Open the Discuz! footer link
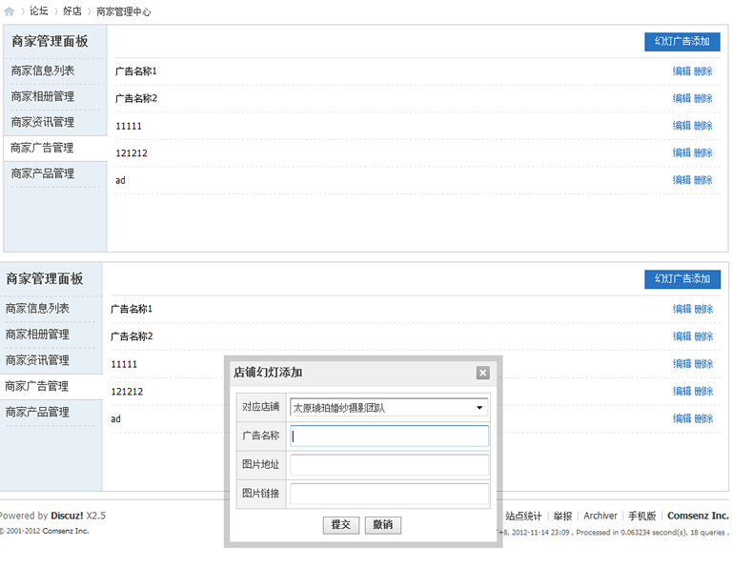 (67, 516)
